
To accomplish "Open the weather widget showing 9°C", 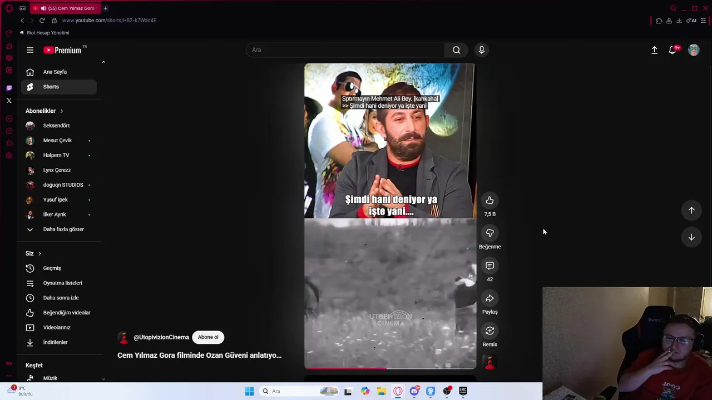I will (21, 391).
